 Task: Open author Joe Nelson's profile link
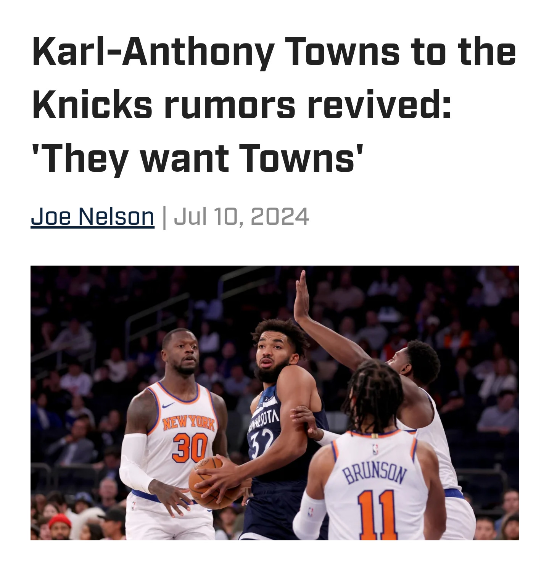(92, 216)
